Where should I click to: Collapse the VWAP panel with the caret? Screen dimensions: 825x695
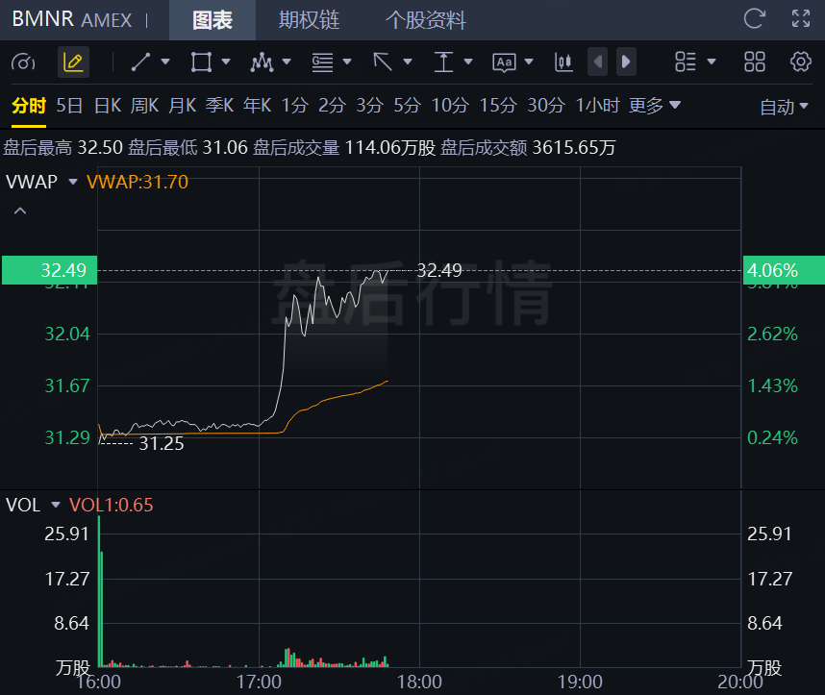coord(20,211)
